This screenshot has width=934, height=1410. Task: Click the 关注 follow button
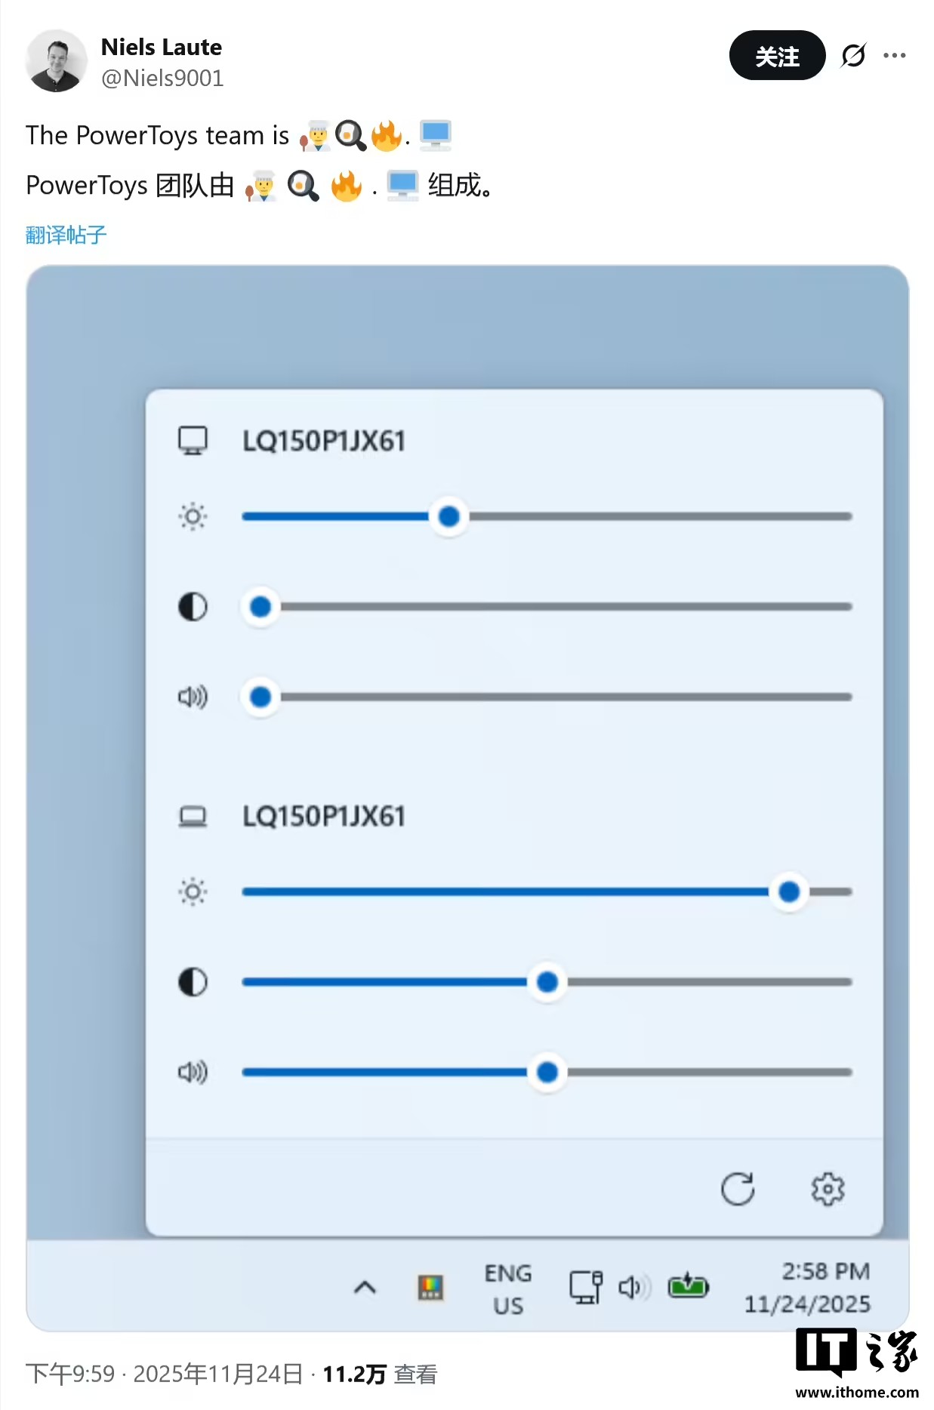pyautogui.click(x=777, y=55)
